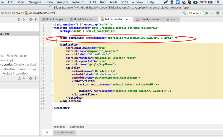Click collapse-all icon below Project Properties row

[24, 78]
